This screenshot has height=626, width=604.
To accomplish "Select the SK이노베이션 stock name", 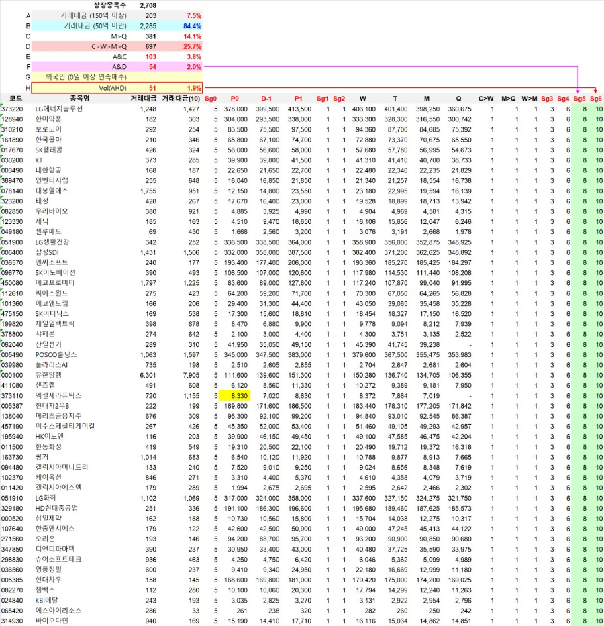I will coord(55,272).
